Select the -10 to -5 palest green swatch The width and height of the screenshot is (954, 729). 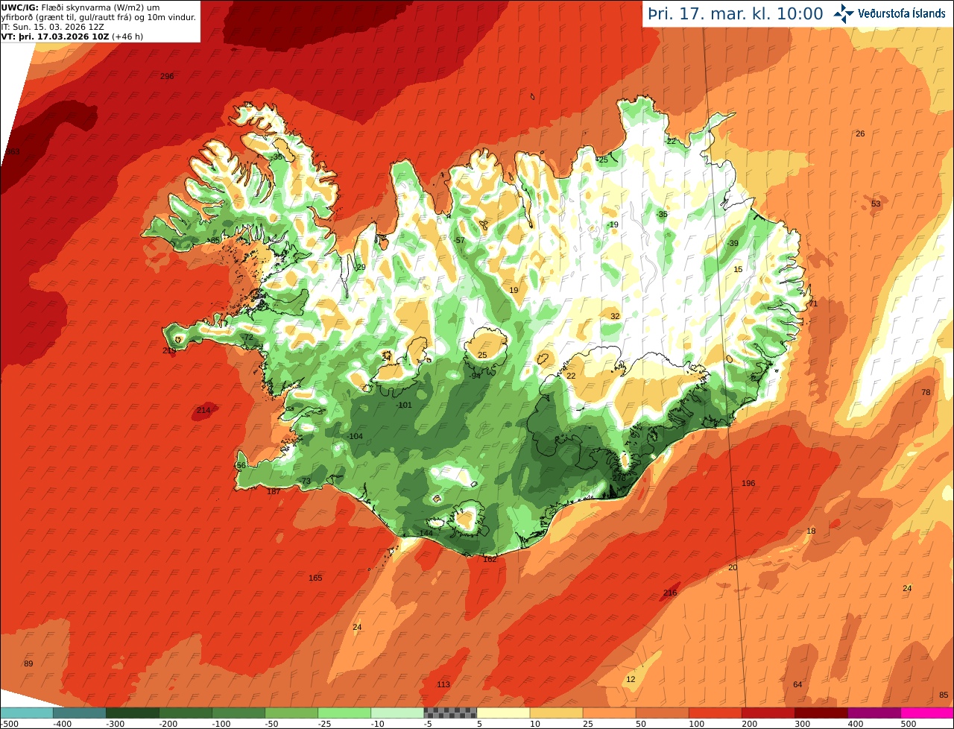click(x=397, y=713)
